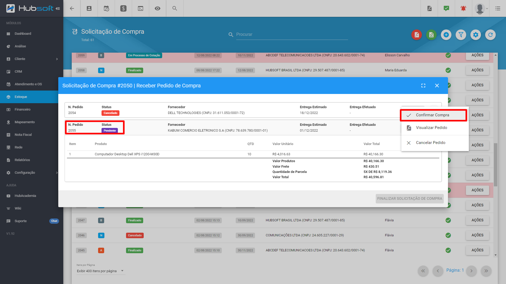This screenshot has width=506, height=284.
Task: Click supplier KABUM COMERCIO ELETRONICO S.A
Action: pyautogui.click(x=218, y=131)
